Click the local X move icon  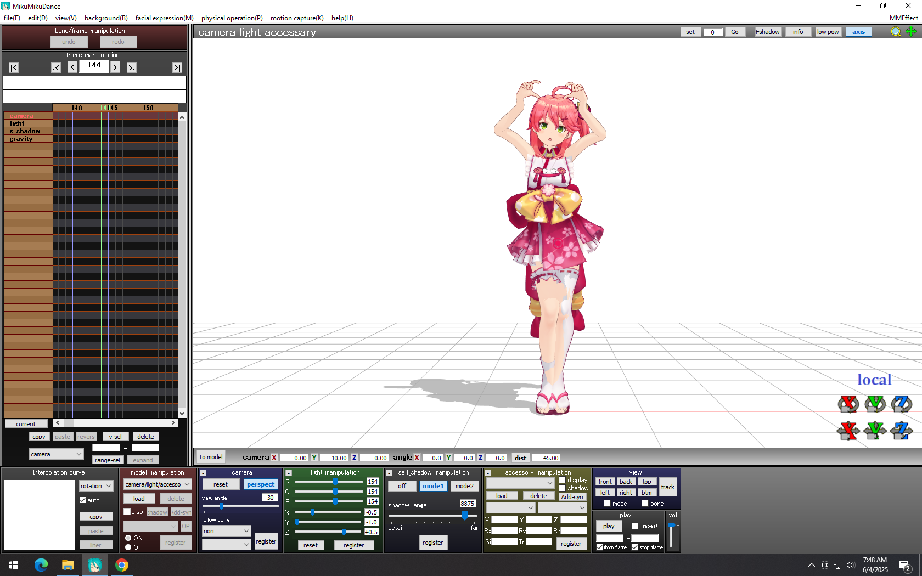[848, 431]
